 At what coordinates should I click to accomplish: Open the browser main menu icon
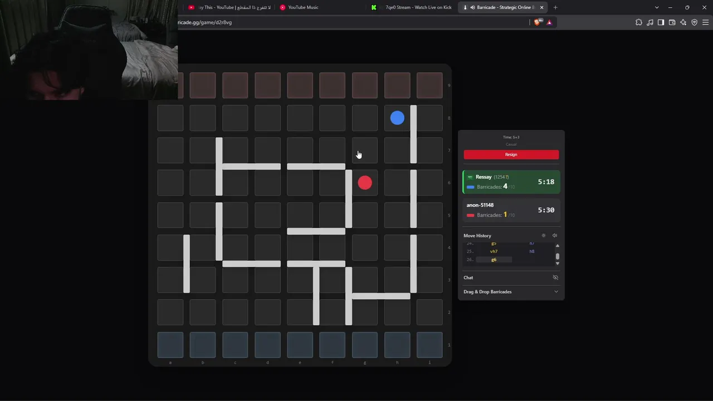coord(706,22)
